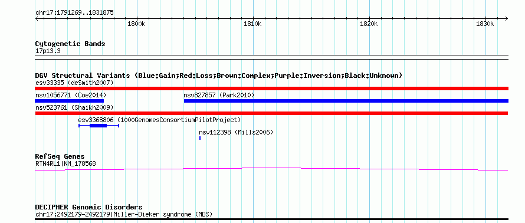The width and height of the screenshot is (525, 223).
Task: Click the Cytogenetic Bands track title
Action: [70, 44]
